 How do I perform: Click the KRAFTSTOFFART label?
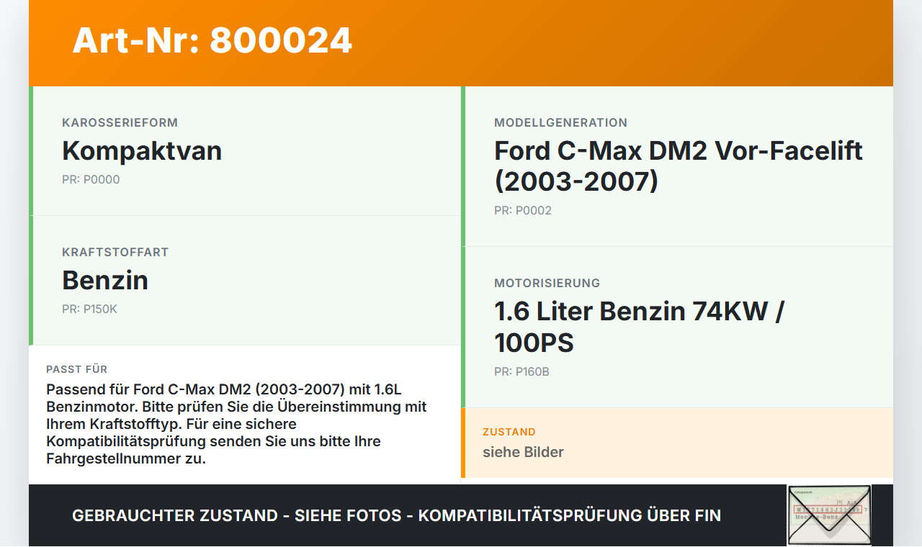(x=115, y=253)
